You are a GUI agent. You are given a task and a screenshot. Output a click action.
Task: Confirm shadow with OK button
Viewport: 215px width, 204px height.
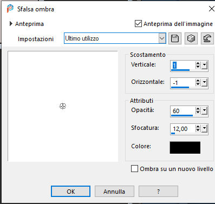[70, 192]
